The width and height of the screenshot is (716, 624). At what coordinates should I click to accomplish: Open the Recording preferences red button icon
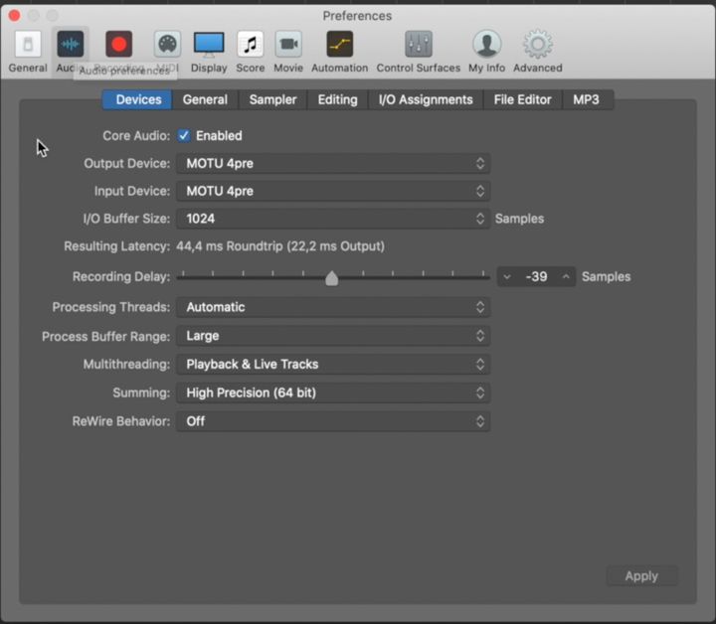click(x=118, y=45)
